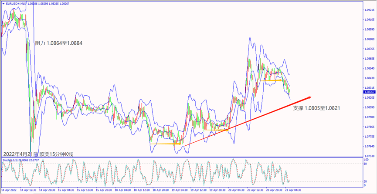Click the 14 Apr 2022 time axis label

coord(10,191)
